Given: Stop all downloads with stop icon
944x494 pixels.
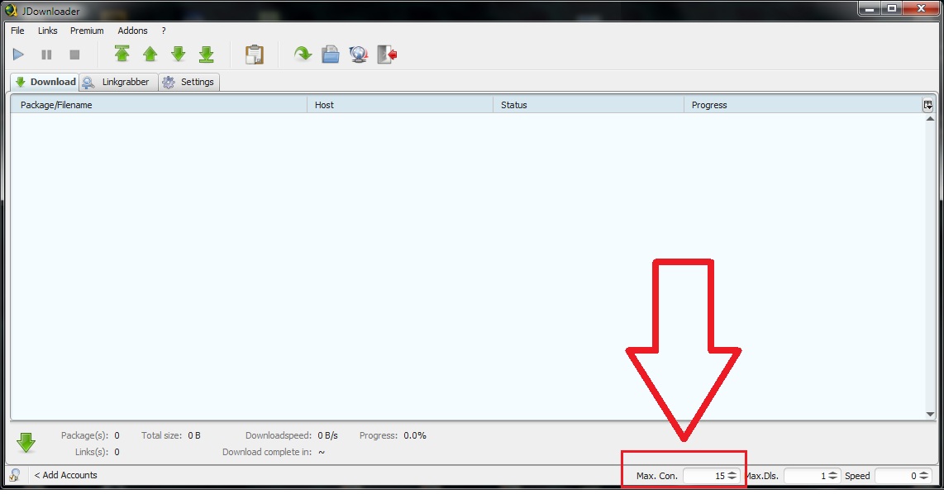Looking at the screenshot, I should pos(74,55).
